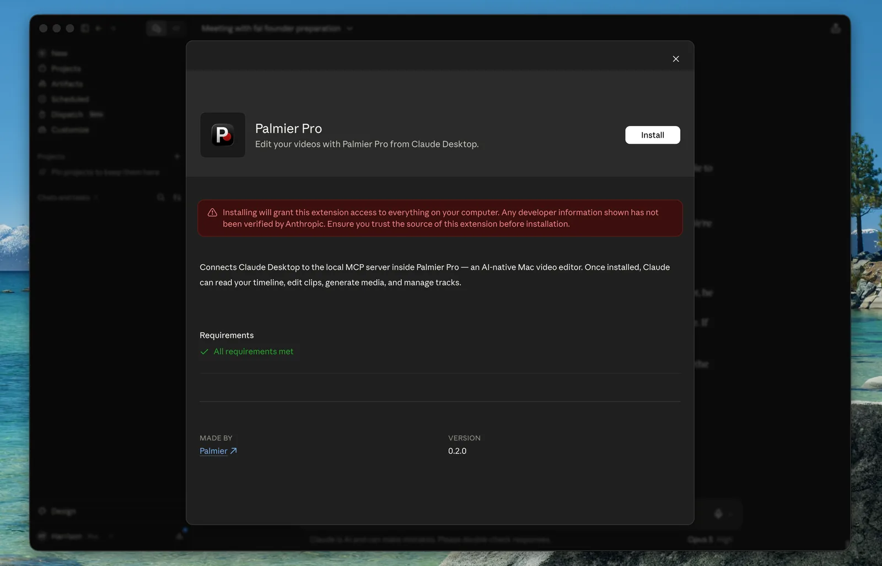
Task: Open Design item at bottom of Claude sidebar
Action: click(57, 511)
